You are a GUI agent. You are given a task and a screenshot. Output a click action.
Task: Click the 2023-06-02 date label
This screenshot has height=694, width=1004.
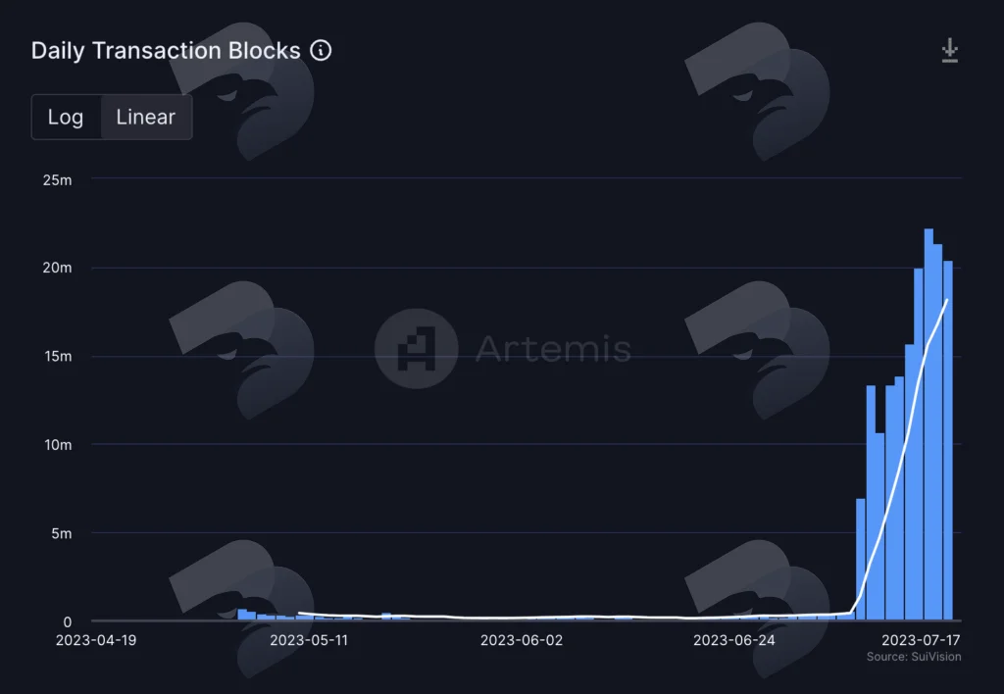pyautogui.click(x=522, y=640)
